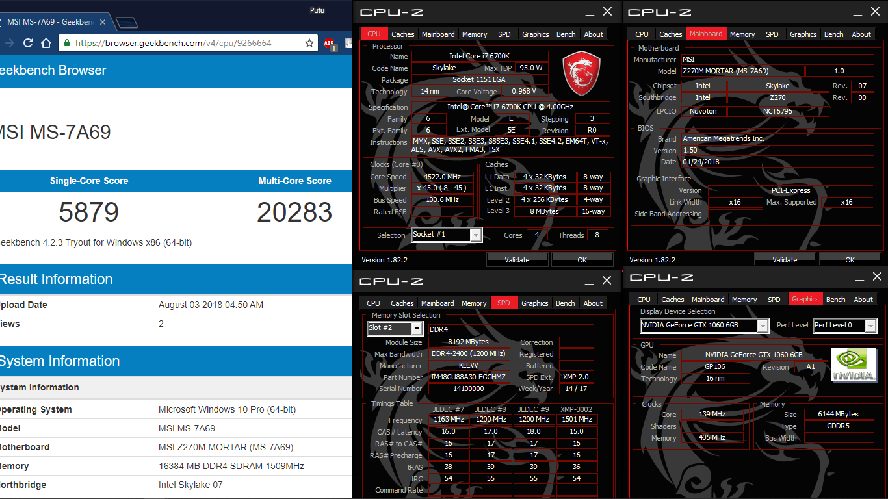Open the Adblock Plus extension icon
Screen dimensions: 888x499
(330, 44)
